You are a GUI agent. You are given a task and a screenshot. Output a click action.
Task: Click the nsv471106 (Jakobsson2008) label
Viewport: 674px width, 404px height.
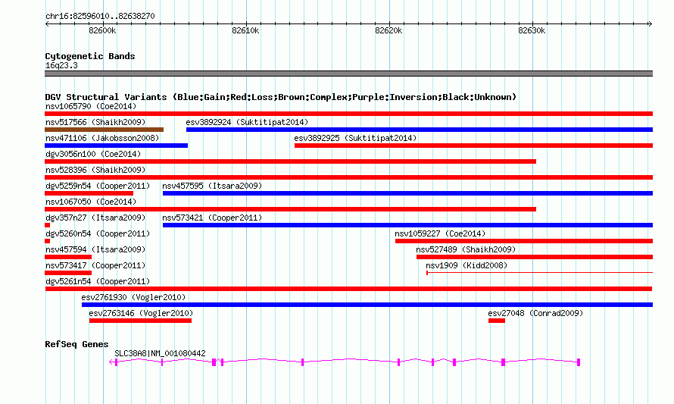tap(102, 138)
